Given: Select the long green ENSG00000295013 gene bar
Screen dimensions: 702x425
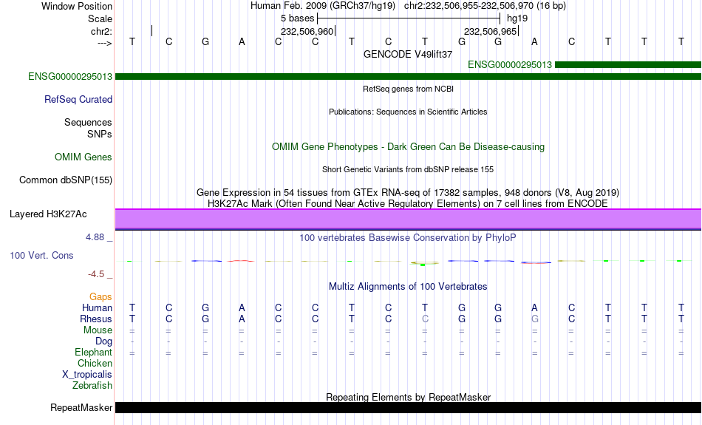Looking at the screenshot, I should point(409,77).
